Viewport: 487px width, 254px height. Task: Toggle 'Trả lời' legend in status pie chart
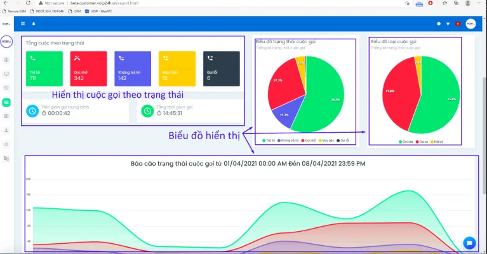click(x=269, y=140)
